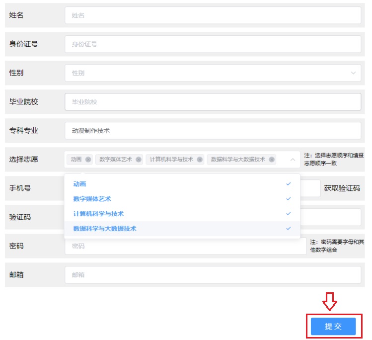The height and width of the screenshot is (340, 372).
Task: Focus the 密码 input field
Action: click(185, 246)
